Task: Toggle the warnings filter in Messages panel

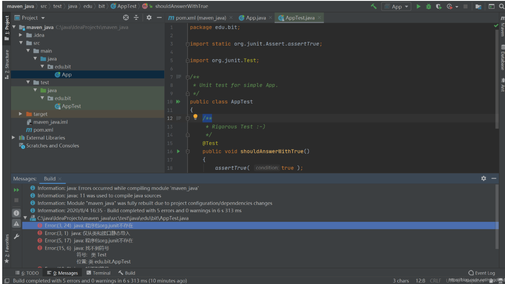Action: (x=16, y=224)
